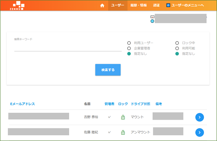217x141 pixels.
Task: Select the 利用可能 radio button
Action: [x=177, y=48]
